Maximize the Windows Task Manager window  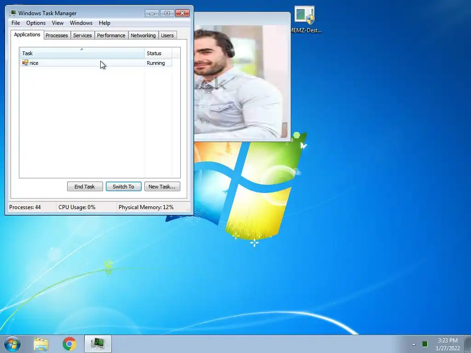pyautogui.click(x=167, y=13)
